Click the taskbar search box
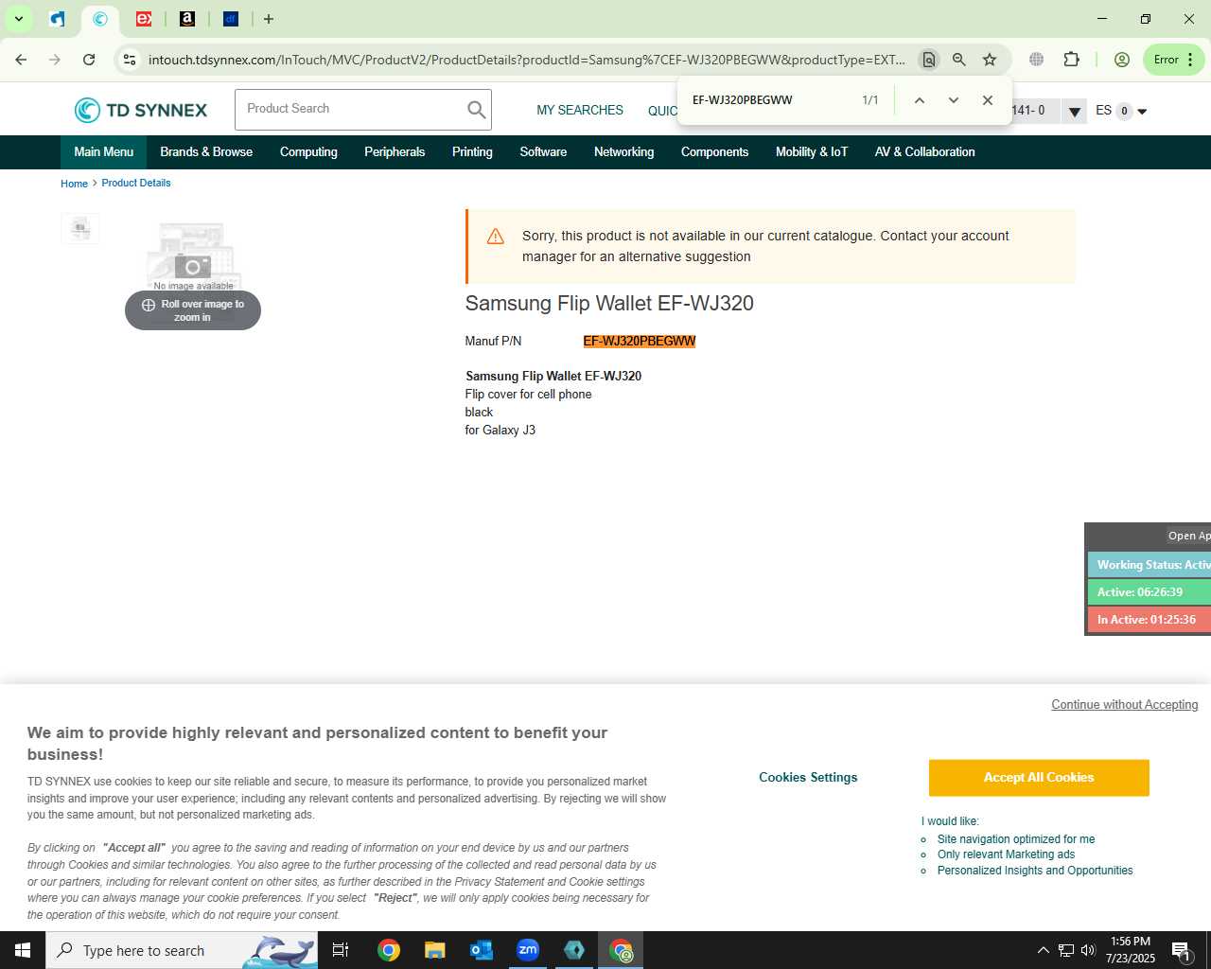Screen dimensions: 1211x969 182,950
